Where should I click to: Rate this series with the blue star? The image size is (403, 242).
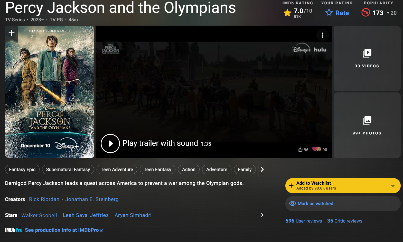click(337, 13)
